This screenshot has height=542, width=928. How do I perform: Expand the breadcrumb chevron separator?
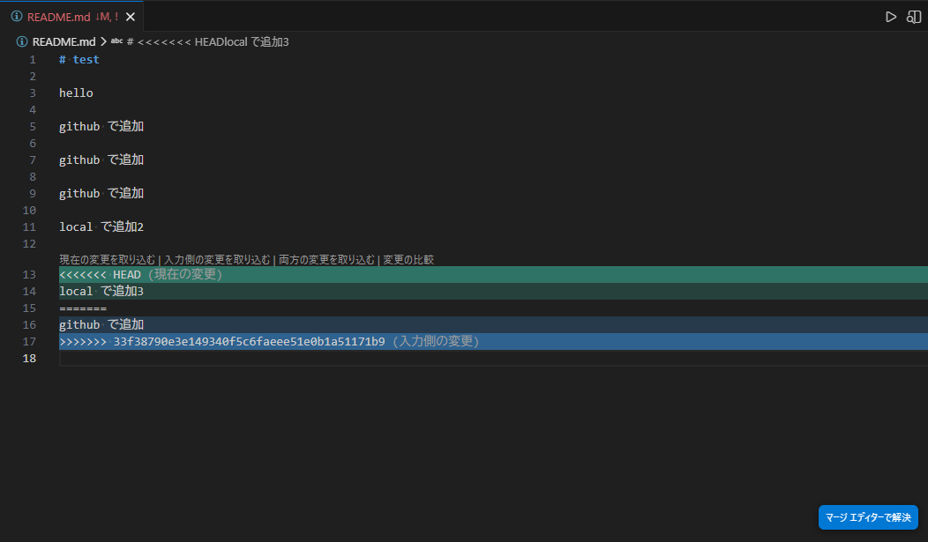click(103, 41)
